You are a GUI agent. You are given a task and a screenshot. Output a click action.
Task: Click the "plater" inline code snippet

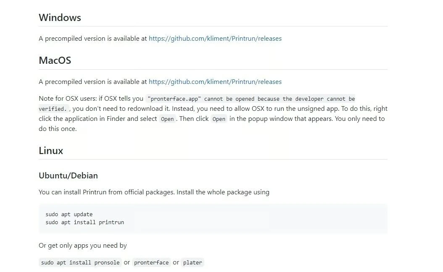coord(192,263)
